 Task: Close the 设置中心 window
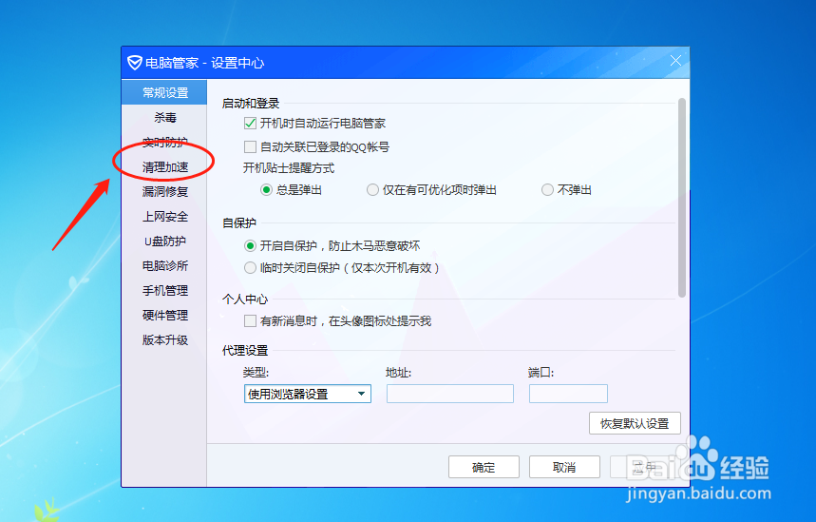click(675, 61)
